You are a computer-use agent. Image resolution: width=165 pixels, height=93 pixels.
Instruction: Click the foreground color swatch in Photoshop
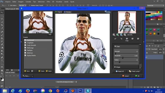click(1, 79)
